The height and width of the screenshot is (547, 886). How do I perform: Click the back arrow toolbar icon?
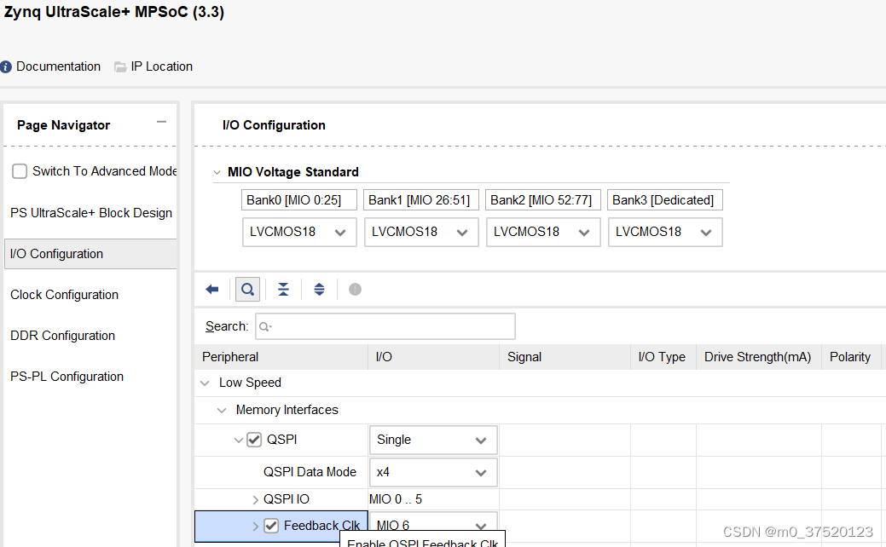click(211, 290)
